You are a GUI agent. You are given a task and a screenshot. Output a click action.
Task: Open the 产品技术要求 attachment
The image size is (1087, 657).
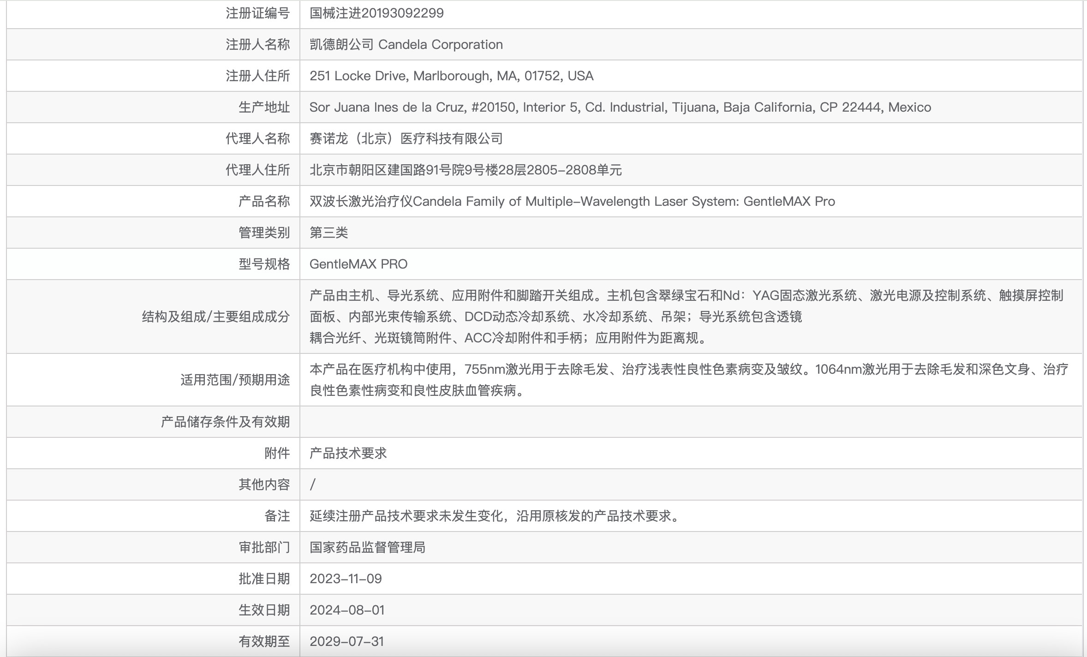click(348, 453)
